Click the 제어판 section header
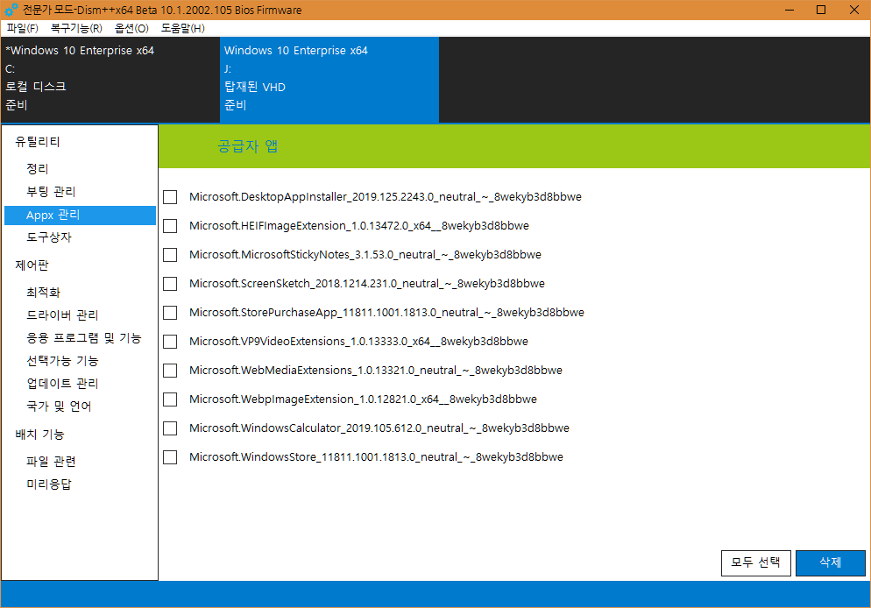This screenshot has height=608, width=871. (x=32, y=265)
